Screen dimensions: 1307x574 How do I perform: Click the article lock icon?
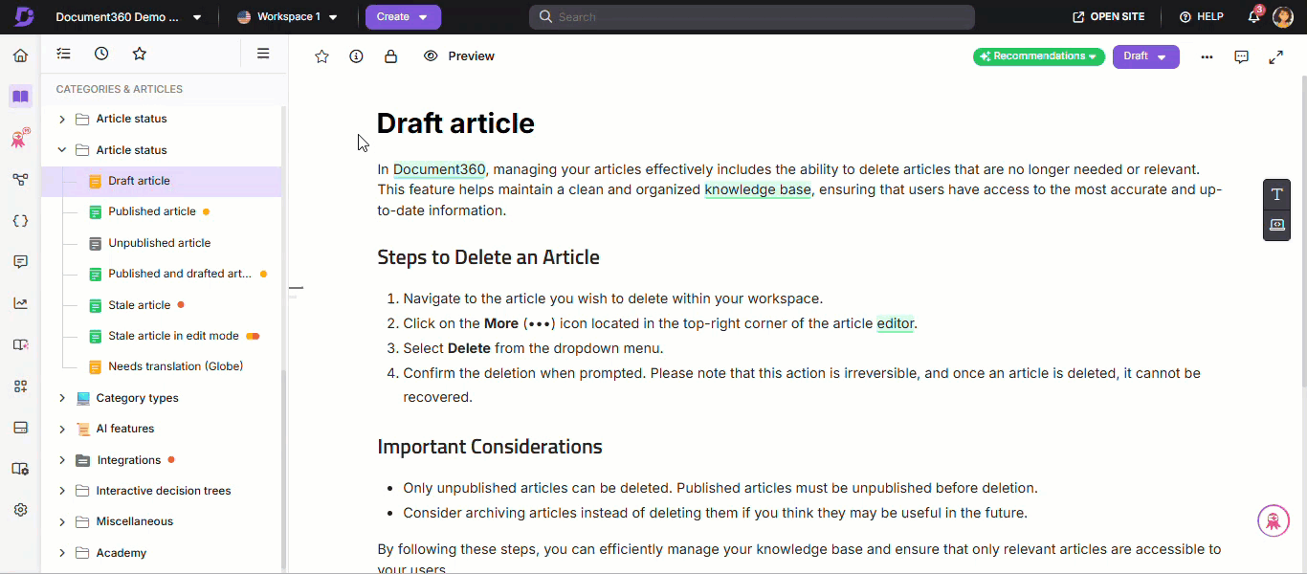[x=390, y=56]
